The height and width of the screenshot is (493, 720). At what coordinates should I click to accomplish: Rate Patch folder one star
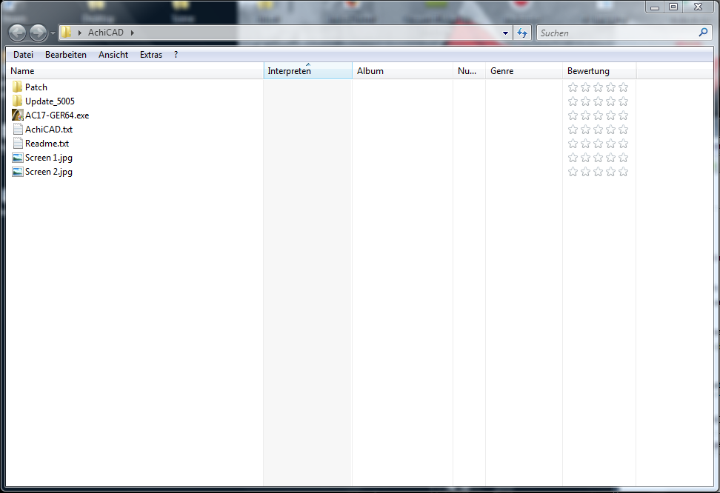[573, 87]
